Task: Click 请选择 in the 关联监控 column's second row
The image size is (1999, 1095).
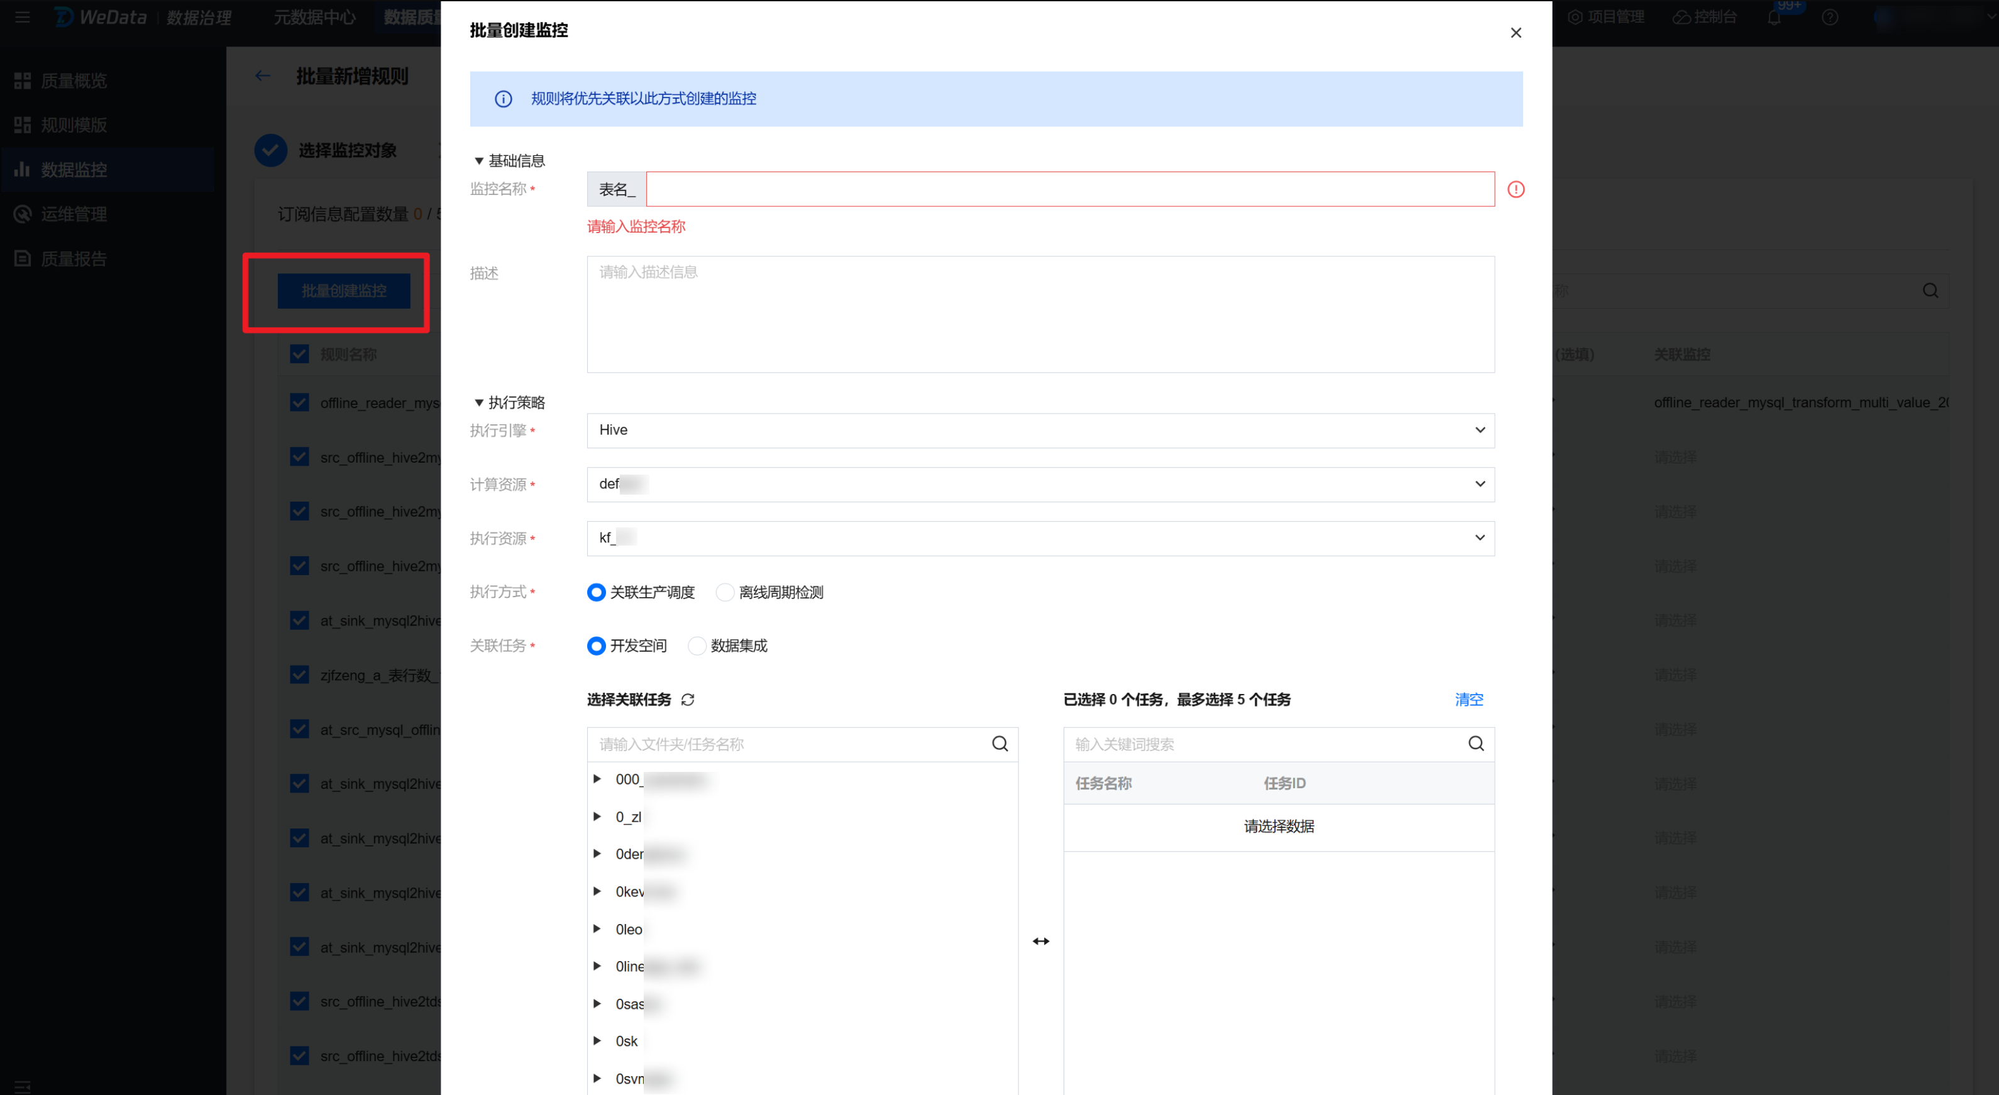Action: pyautogui.click(x=1675, y=457)
